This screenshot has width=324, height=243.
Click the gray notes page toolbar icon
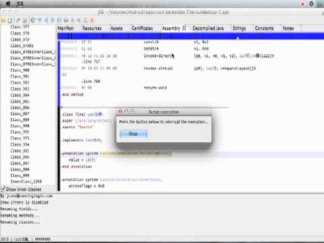(x=25, y=20)
